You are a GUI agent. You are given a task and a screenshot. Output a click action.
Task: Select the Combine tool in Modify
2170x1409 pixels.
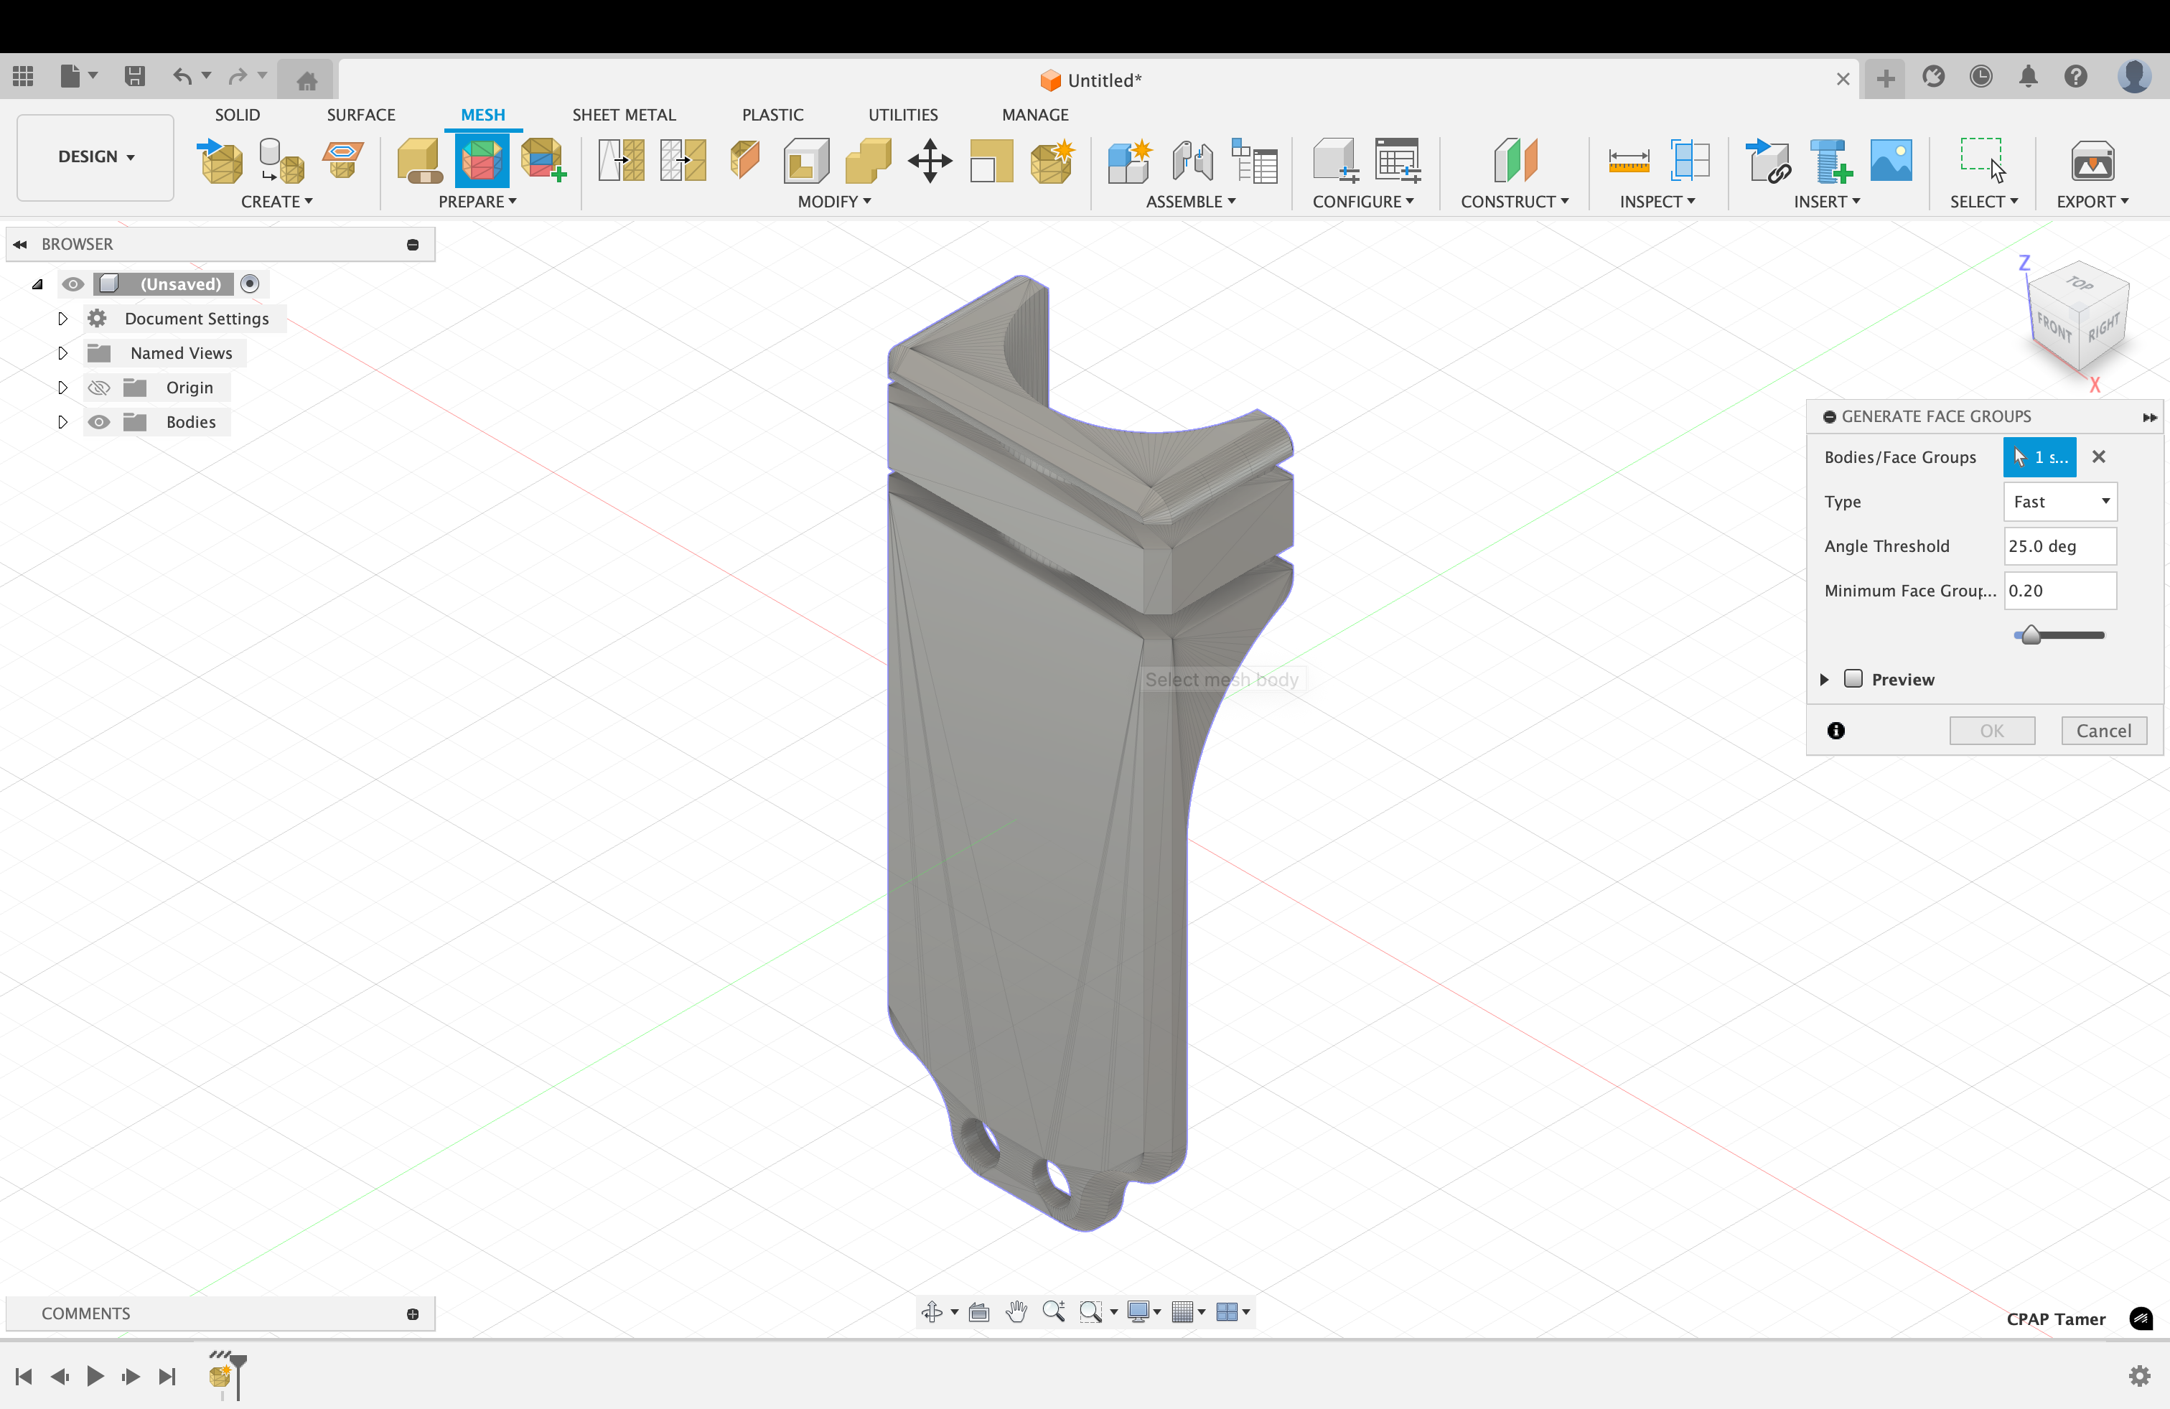point(867,162)
